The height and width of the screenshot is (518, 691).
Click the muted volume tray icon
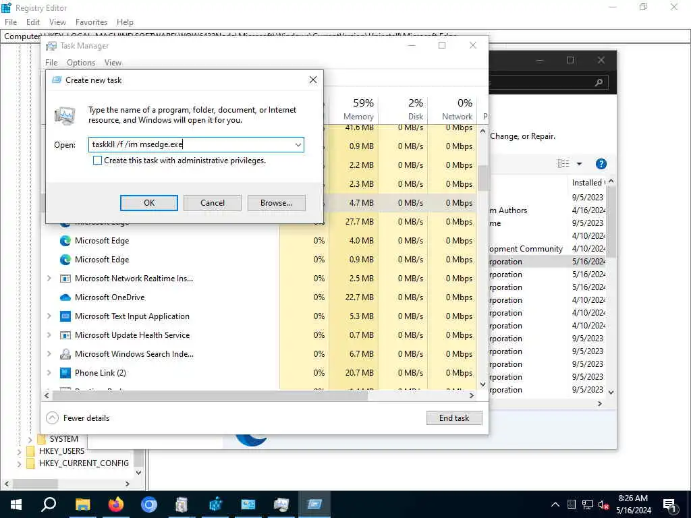coord(603,505)
